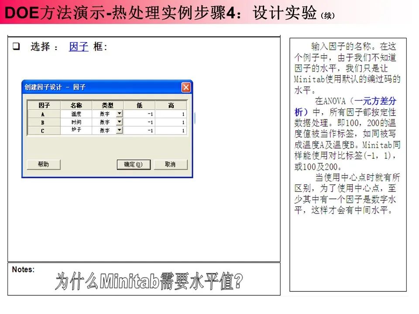Click the 低 column header
Screen dimensions: 419x314
click(x=139, y=105)
